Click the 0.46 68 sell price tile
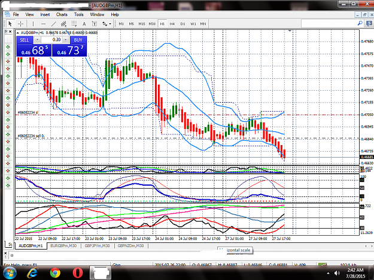 point(34,50)
